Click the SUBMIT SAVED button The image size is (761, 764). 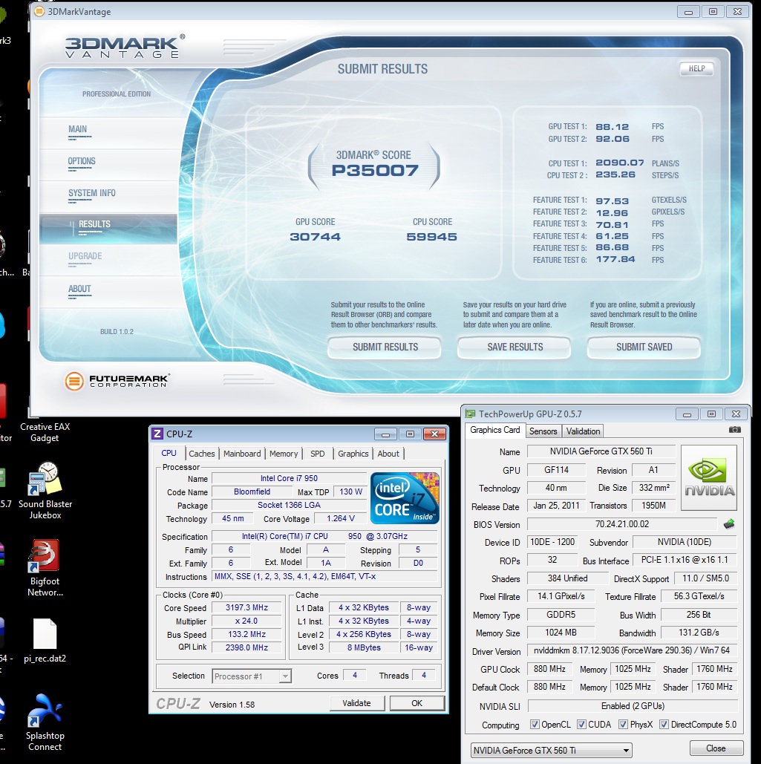[x=644, y=347]
